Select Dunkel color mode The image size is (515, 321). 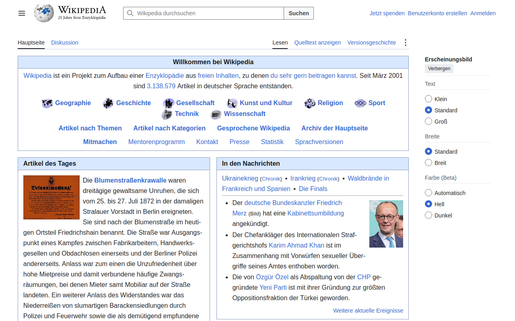(428, 215)
